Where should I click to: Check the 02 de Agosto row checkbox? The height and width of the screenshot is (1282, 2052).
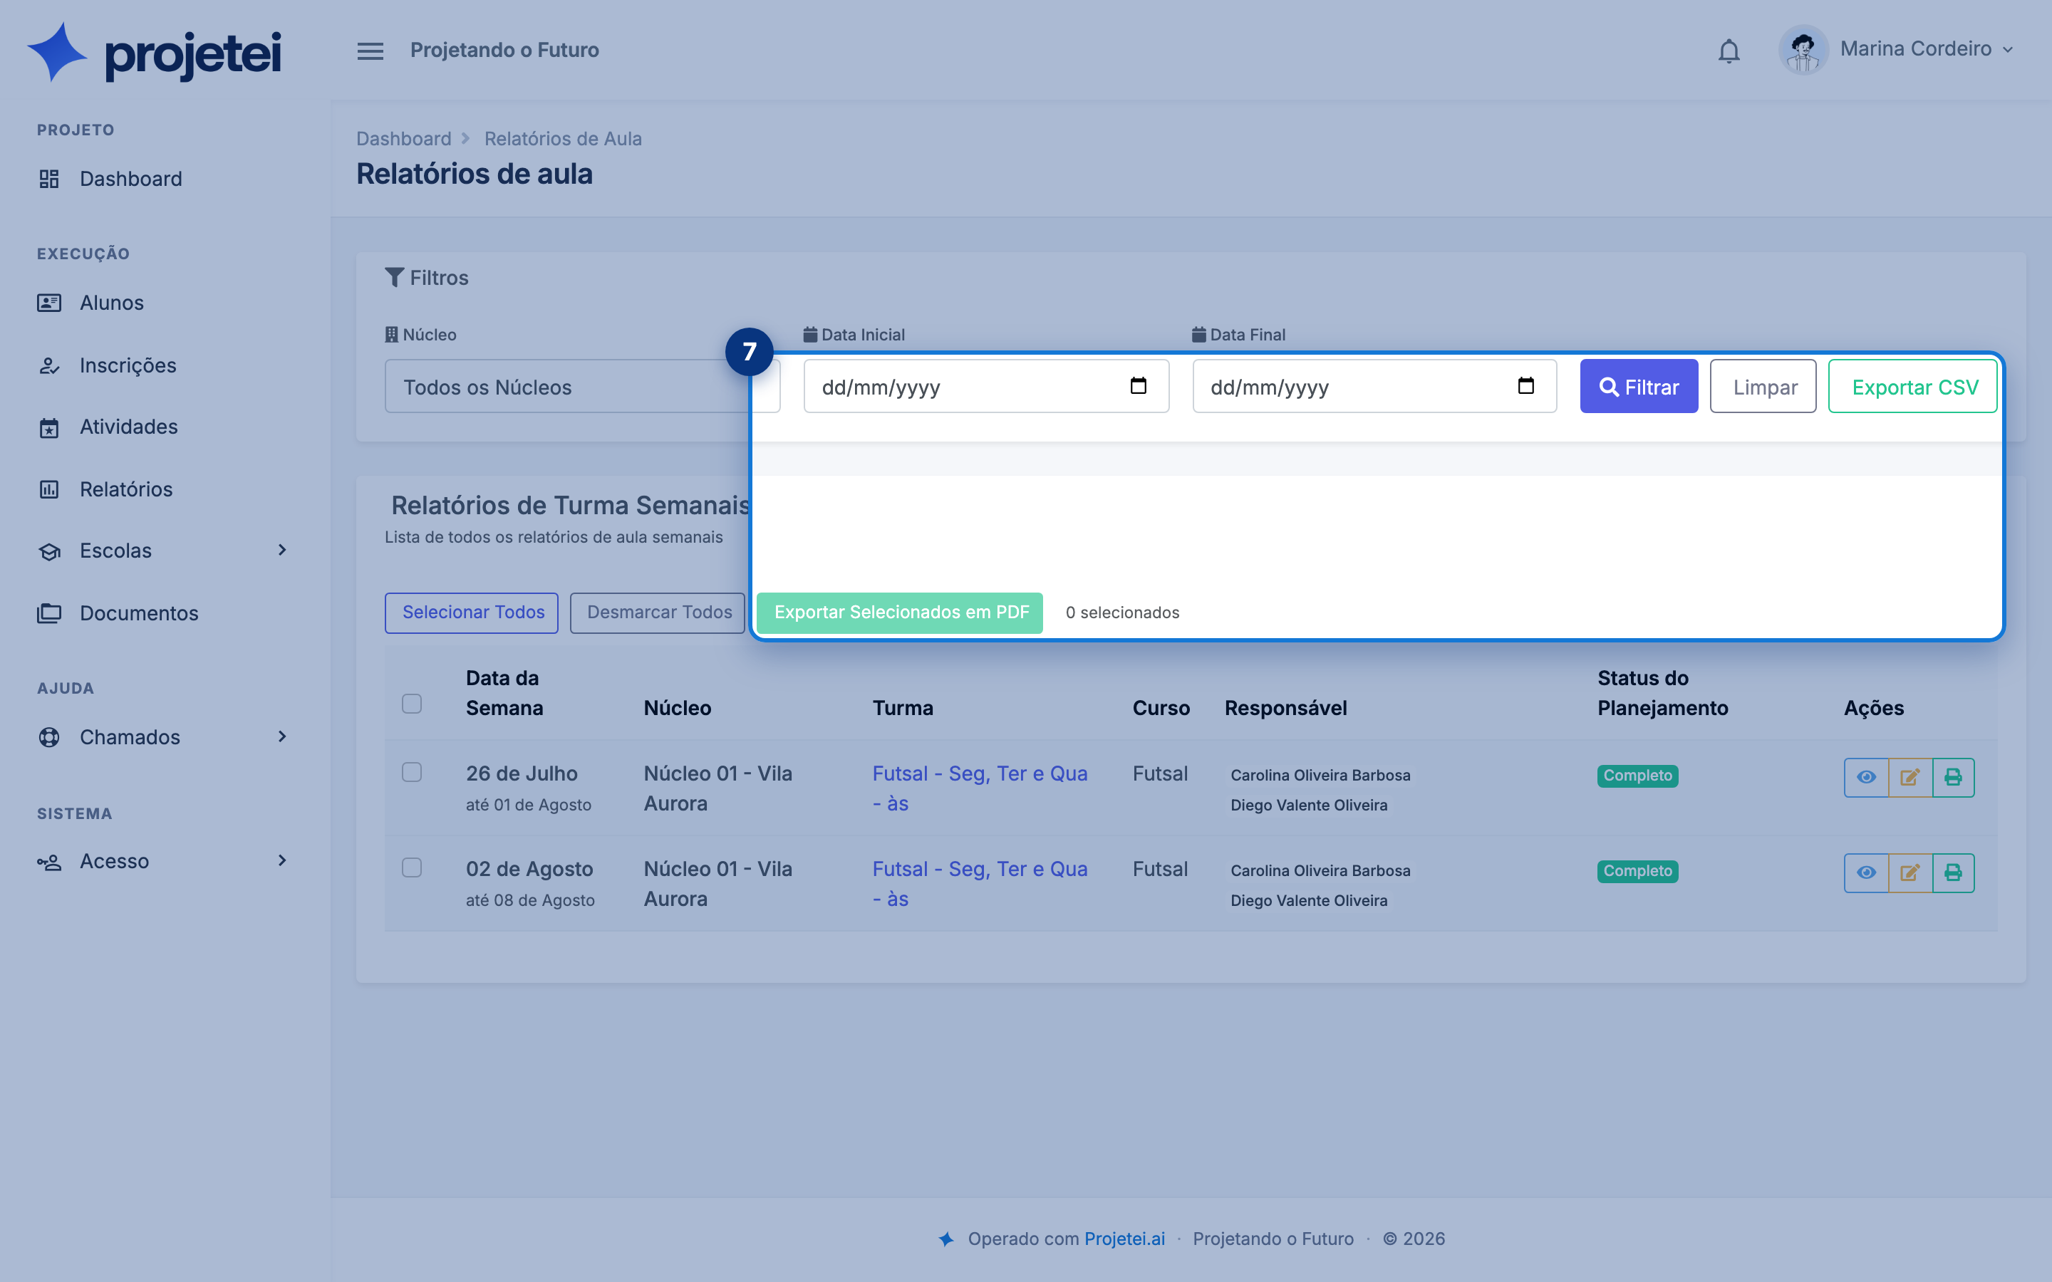pyautogui.click(x=412, y=867)
